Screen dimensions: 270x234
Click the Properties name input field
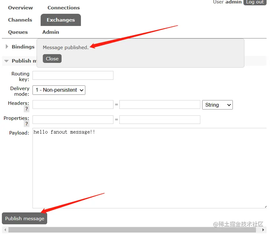tap(73, 120)
